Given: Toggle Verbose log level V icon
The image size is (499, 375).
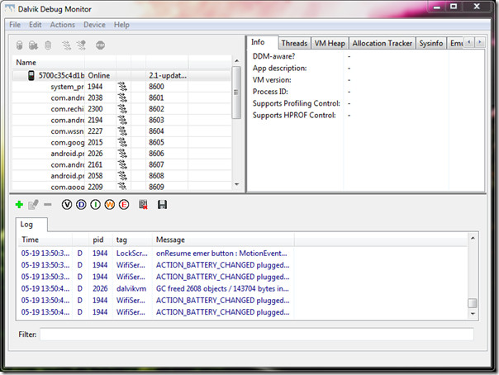Looking at the screenshot, I should click(67, 205).
